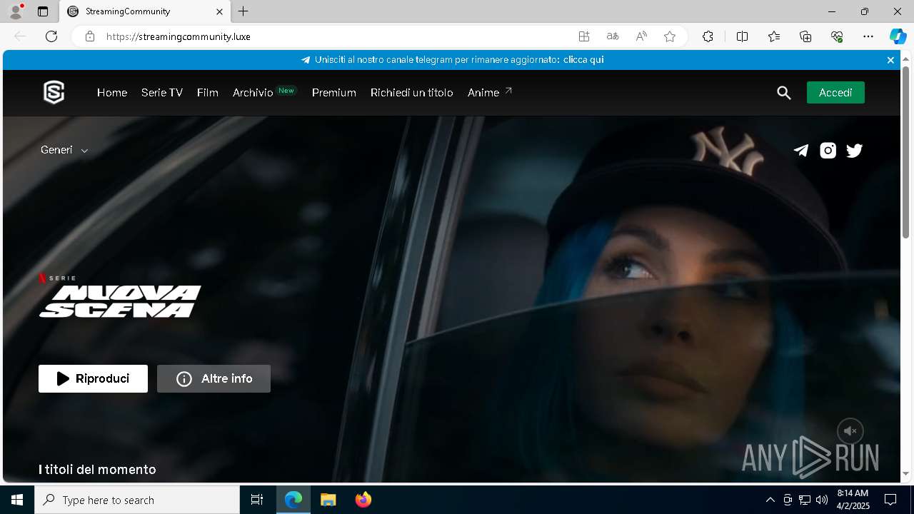Add this page to favorites
Viewport: 914px width, 514px height.
pos(670,36)
